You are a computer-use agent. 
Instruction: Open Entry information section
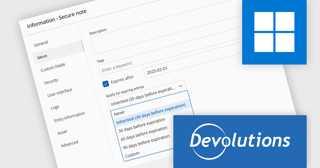(70, 117)
